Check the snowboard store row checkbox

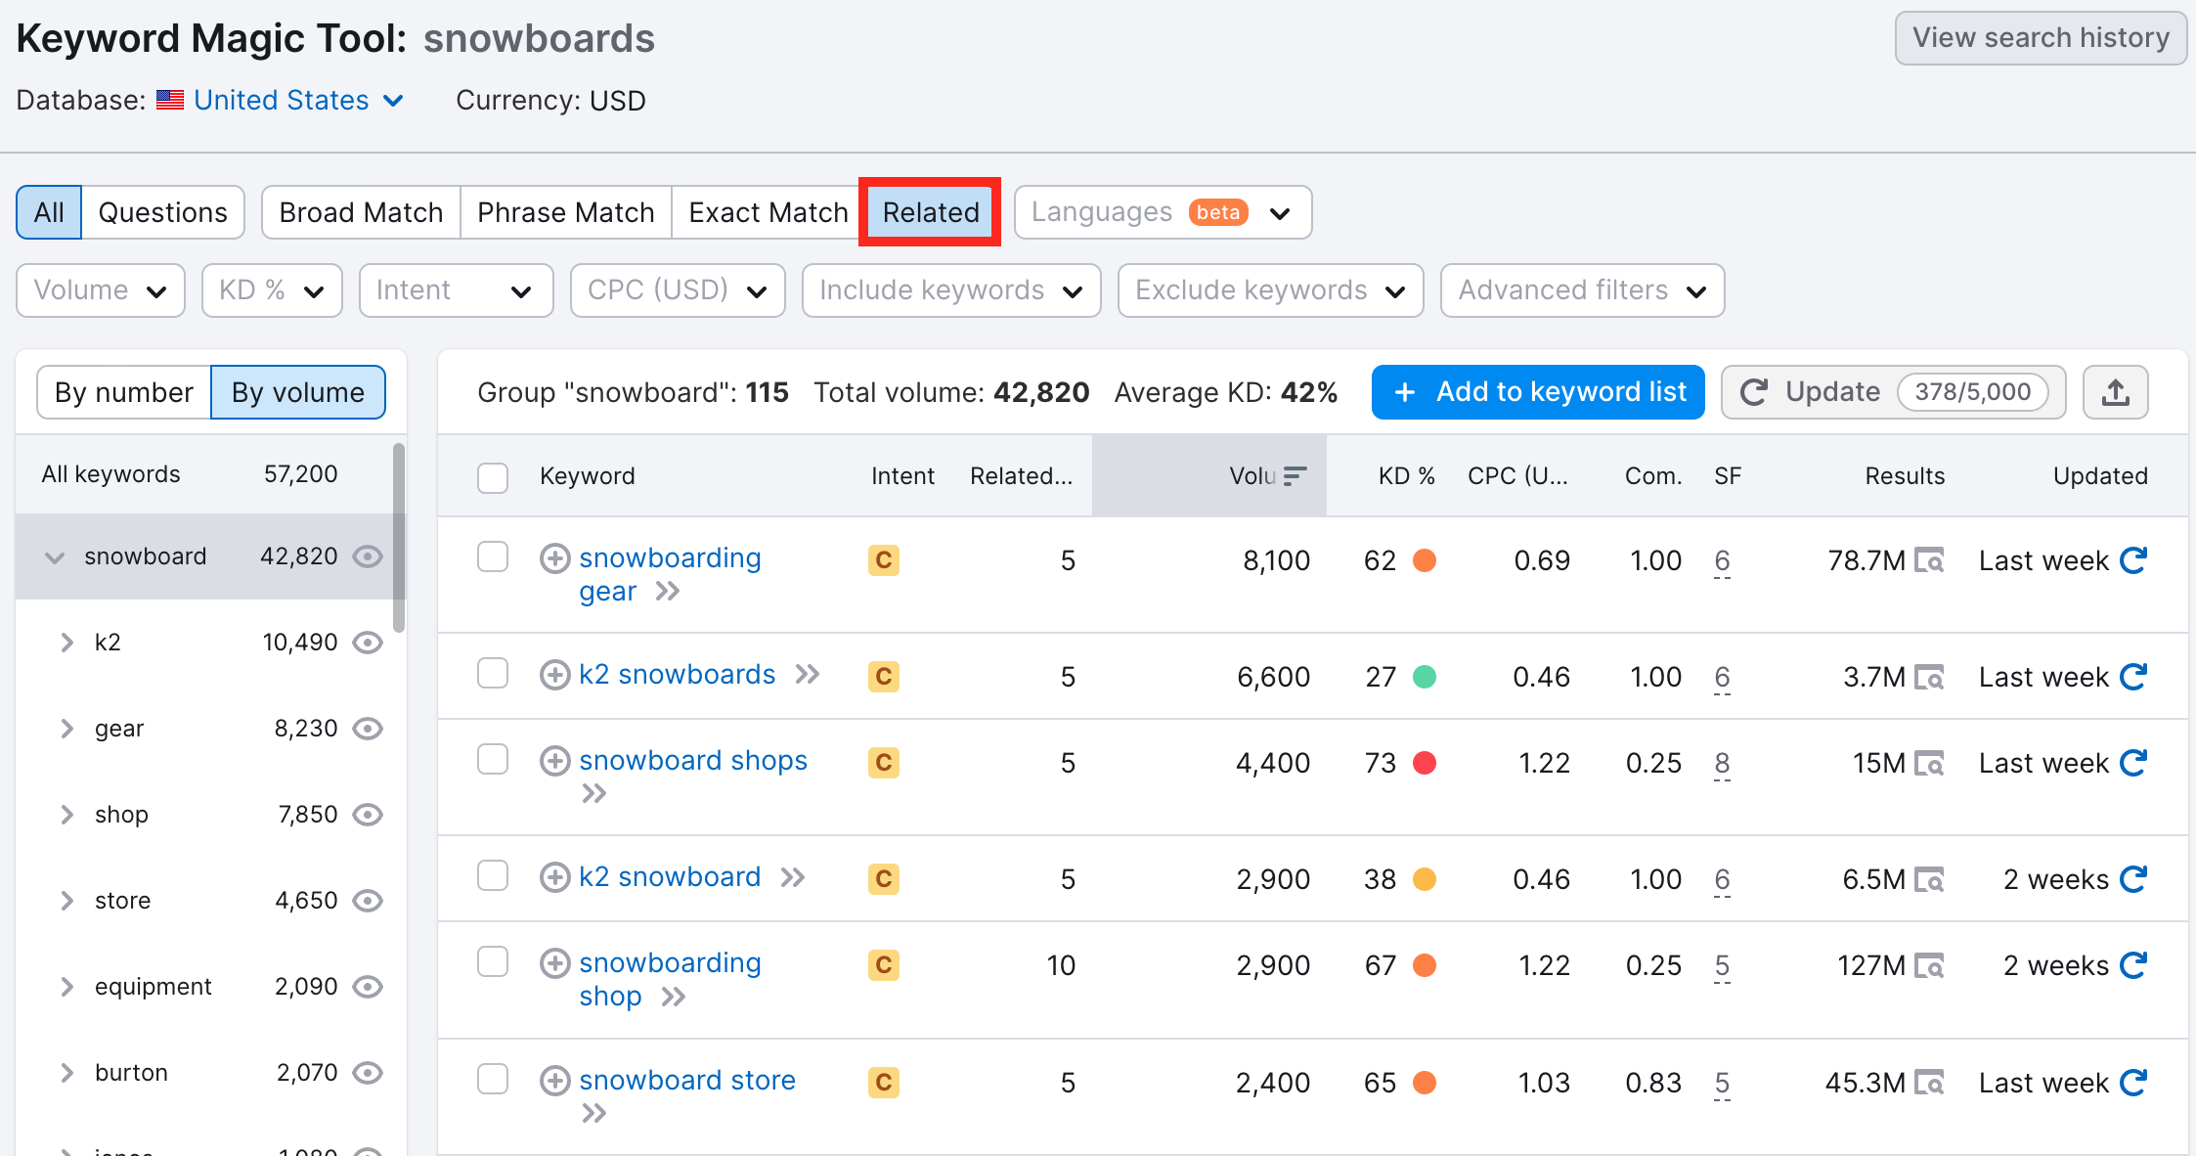pyautogui.click(x=493, y=1080)
